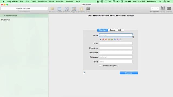Open the Window menu

point(69,2)
